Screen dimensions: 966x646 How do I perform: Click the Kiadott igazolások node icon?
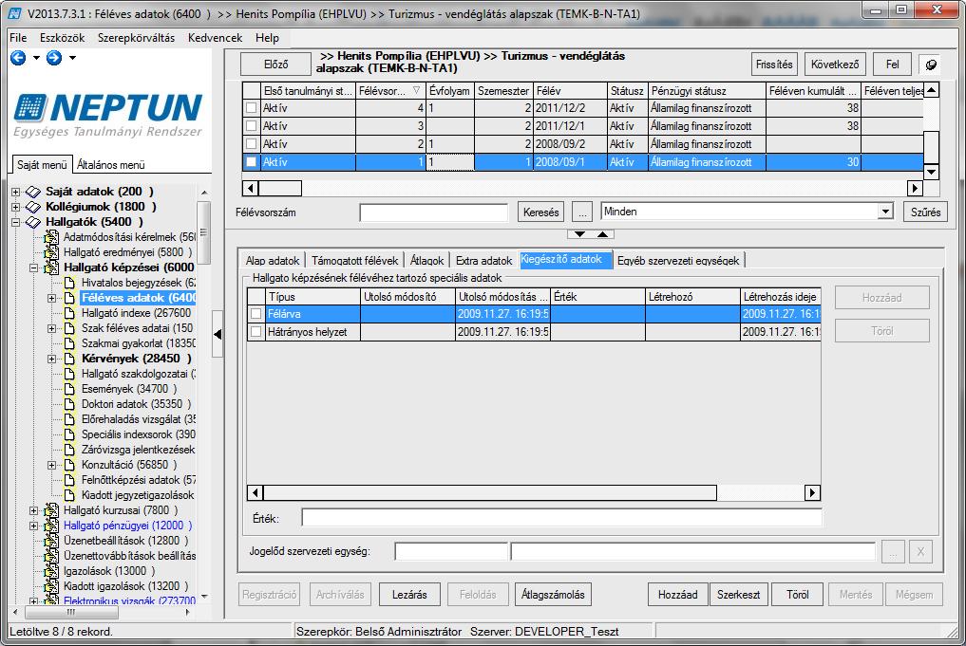tap(51, 586)
